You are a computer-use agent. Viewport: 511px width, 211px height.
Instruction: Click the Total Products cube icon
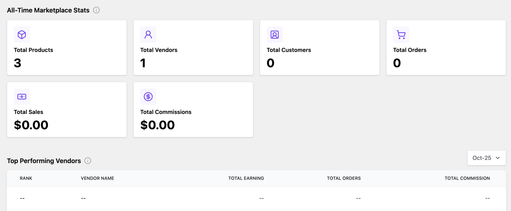(x=22, y=35)
